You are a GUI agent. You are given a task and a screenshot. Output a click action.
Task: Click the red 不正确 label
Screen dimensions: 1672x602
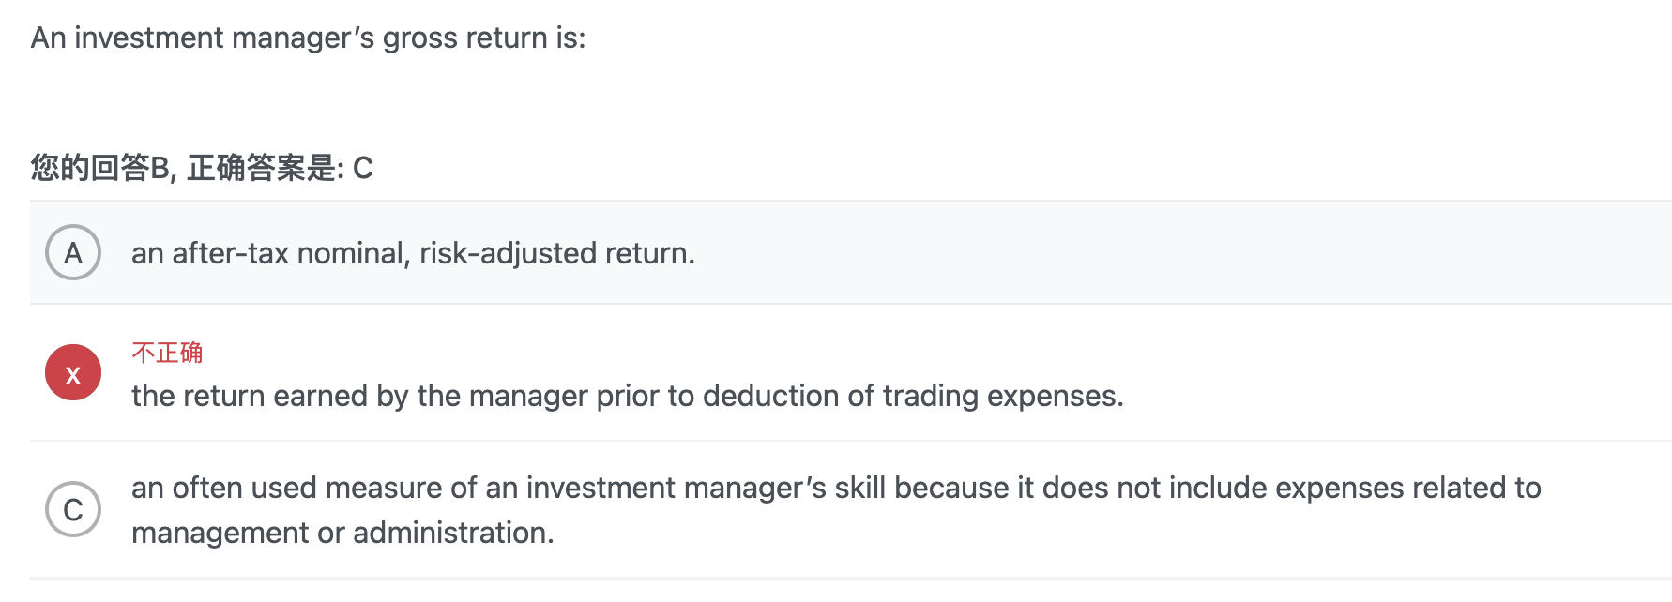pos(167,353)
